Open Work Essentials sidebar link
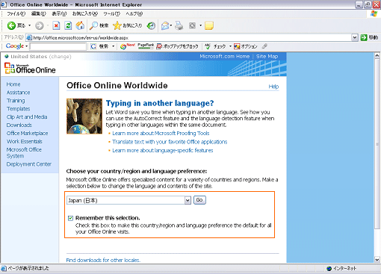381x274 pixels. coord(24,142)
